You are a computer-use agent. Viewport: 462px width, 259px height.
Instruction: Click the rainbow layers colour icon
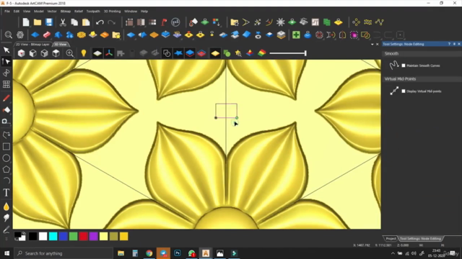tap(261, 53)
